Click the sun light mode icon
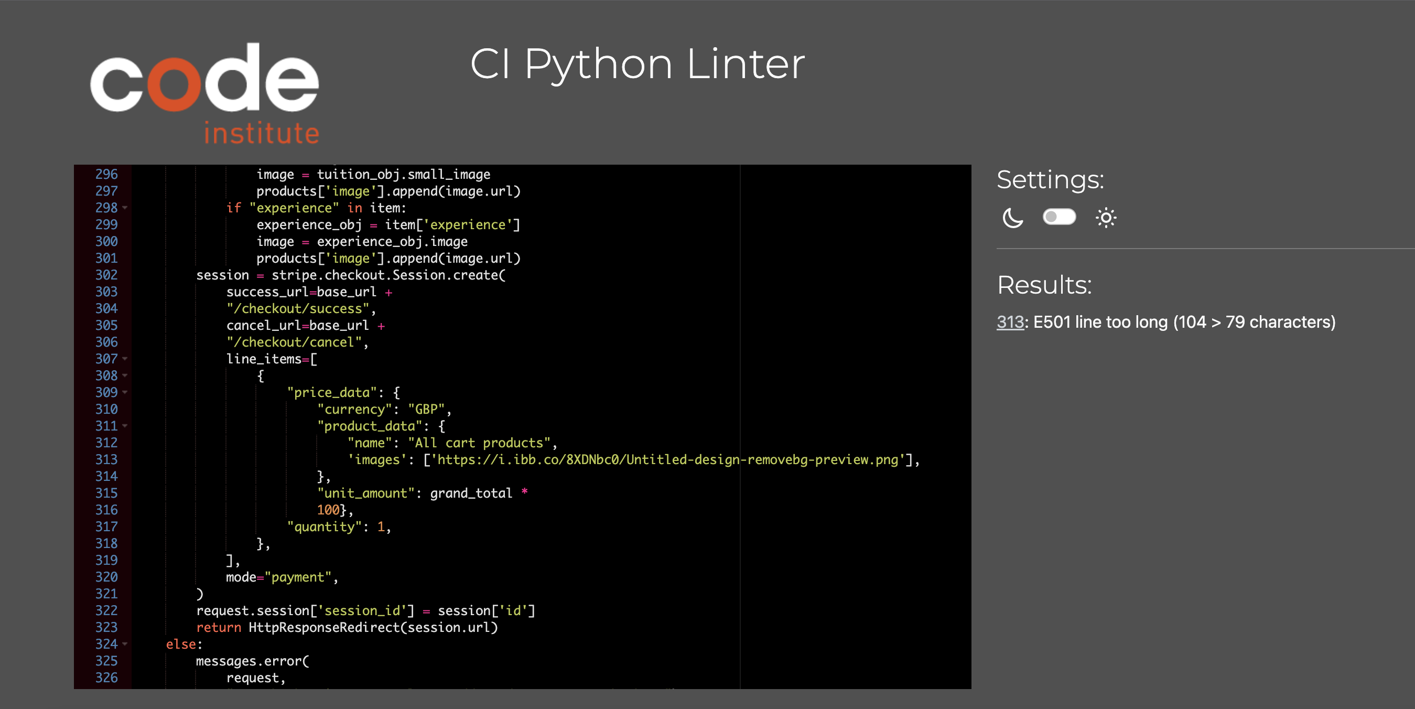1415x709 pixels. click(1106, 218)
